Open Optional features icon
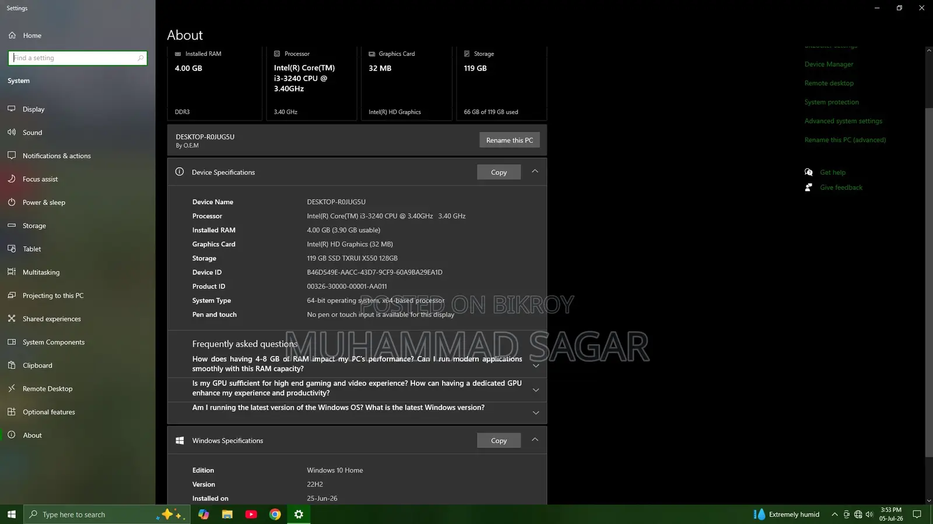This screenshot has width=933, height=524. coord(12,412)
